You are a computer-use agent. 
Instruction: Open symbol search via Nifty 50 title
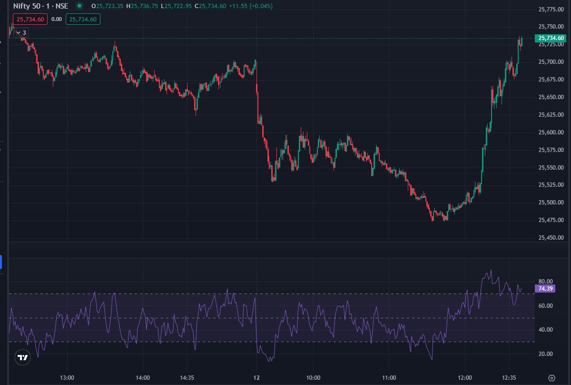41,6
